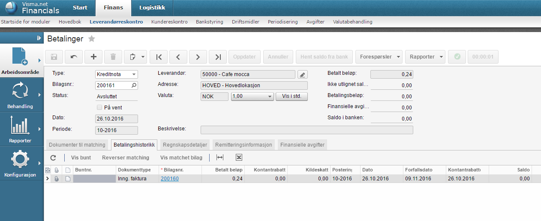
Task: Open the Leverandørreskontro module
Action: click(116, 22)
